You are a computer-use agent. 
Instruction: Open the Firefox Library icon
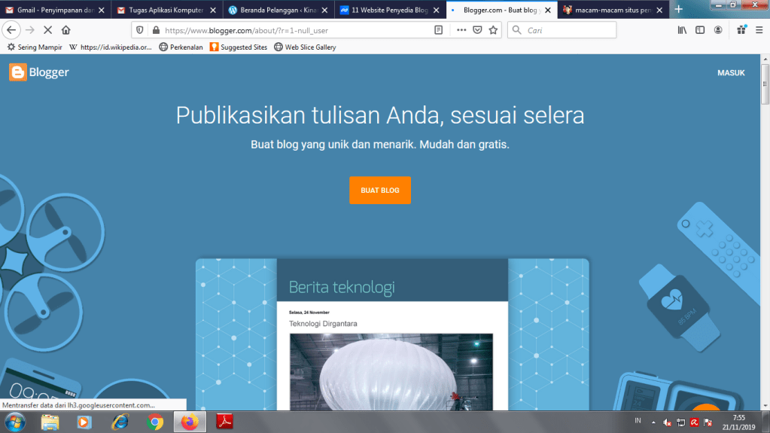click(683, 30)
